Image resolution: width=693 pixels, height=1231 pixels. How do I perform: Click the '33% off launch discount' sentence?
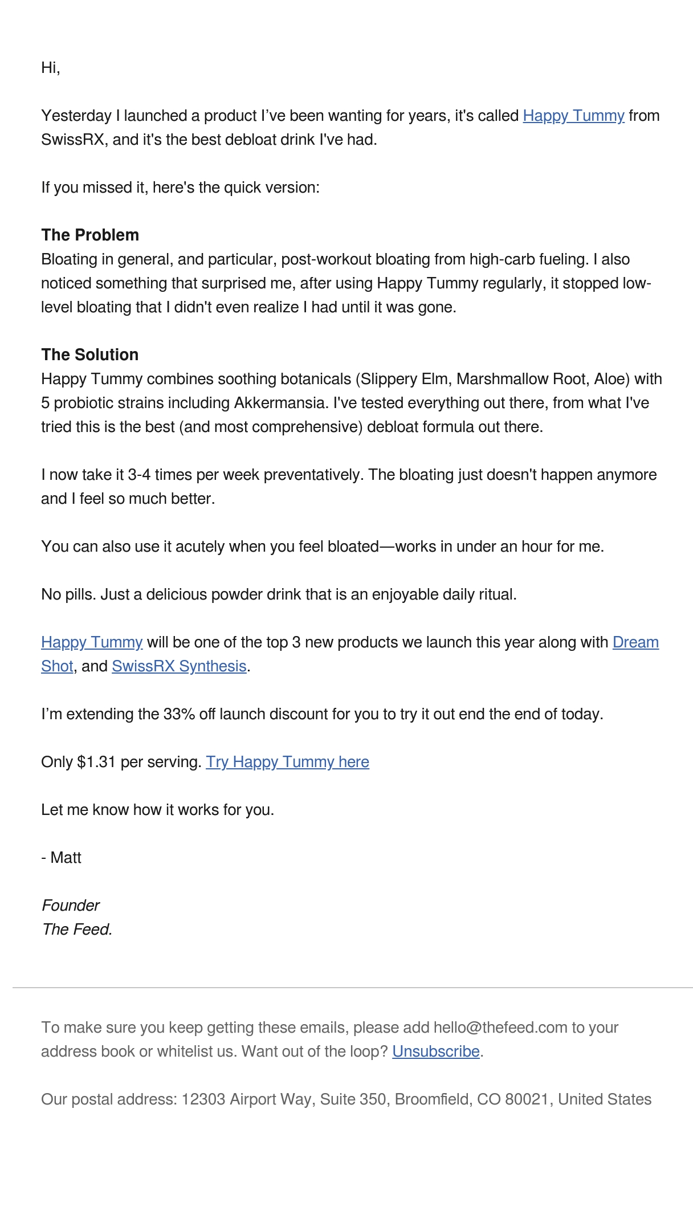(322, 714)
